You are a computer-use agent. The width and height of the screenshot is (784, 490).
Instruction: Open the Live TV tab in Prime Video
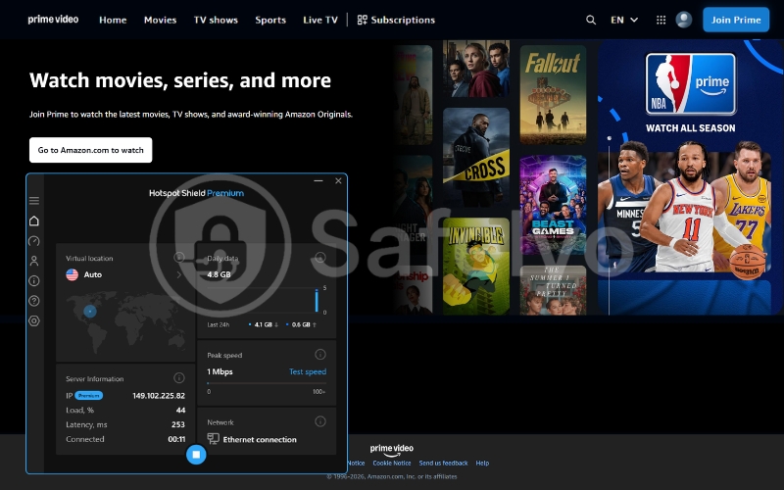coord(320,20)
